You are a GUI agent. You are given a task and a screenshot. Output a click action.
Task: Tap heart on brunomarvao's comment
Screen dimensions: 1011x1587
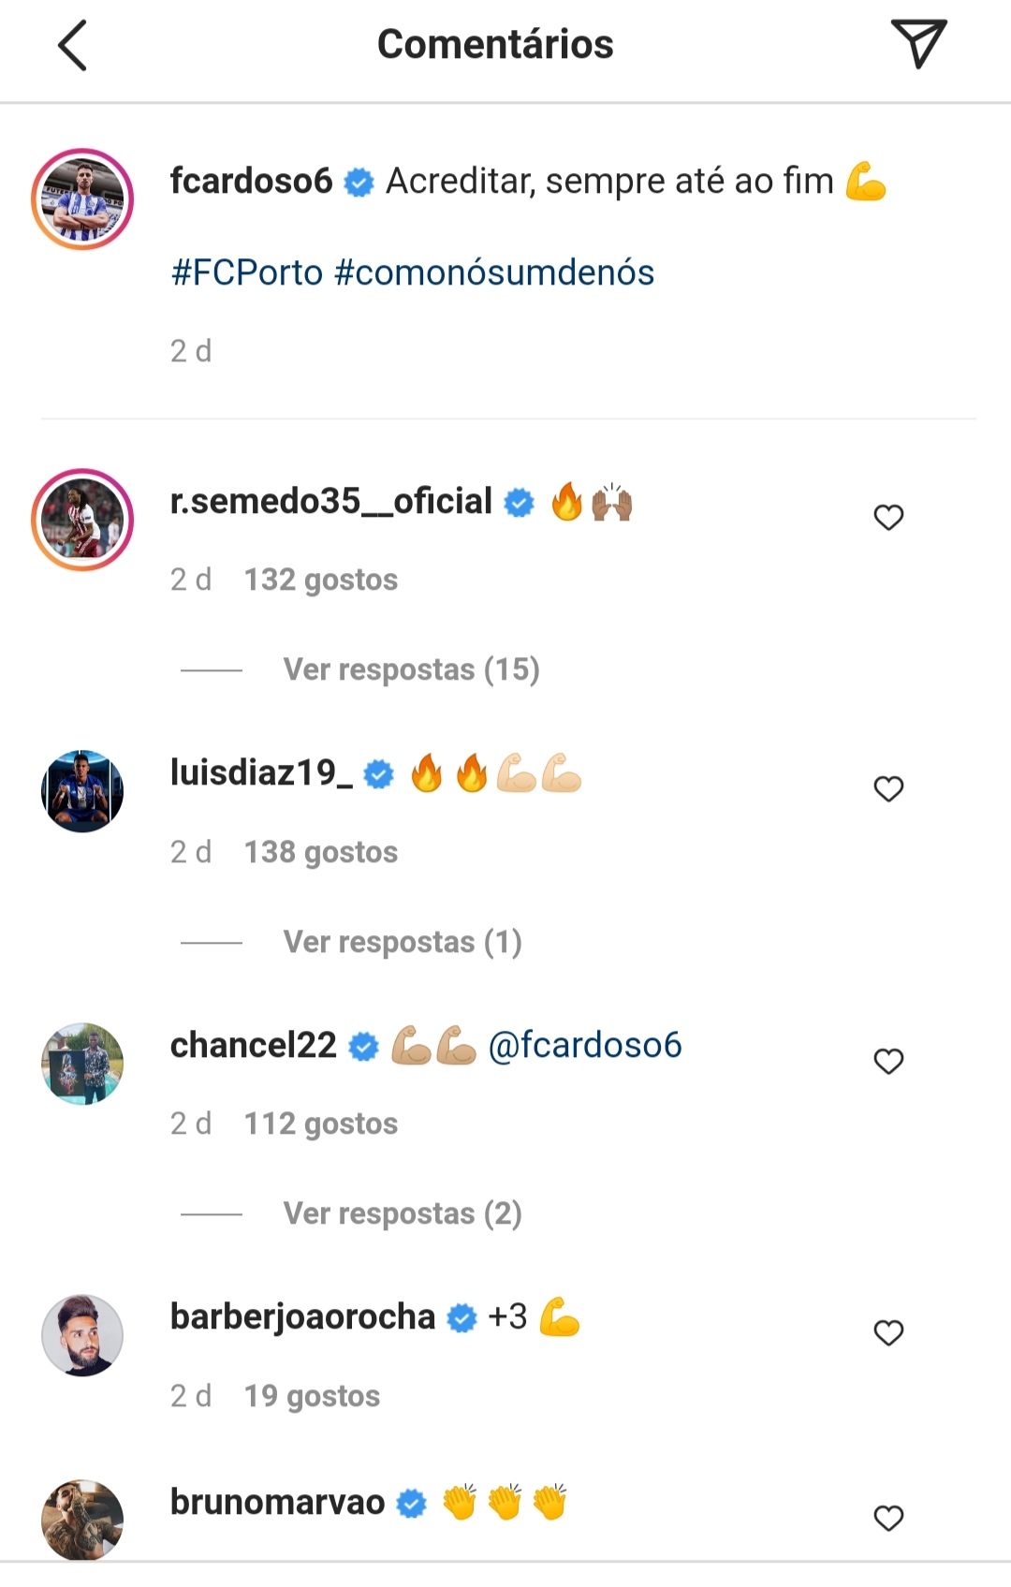[x=888, y=1518]
